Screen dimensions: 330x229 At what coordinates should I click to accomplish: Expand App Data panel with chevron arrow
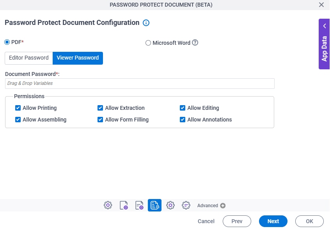point(325,26)
